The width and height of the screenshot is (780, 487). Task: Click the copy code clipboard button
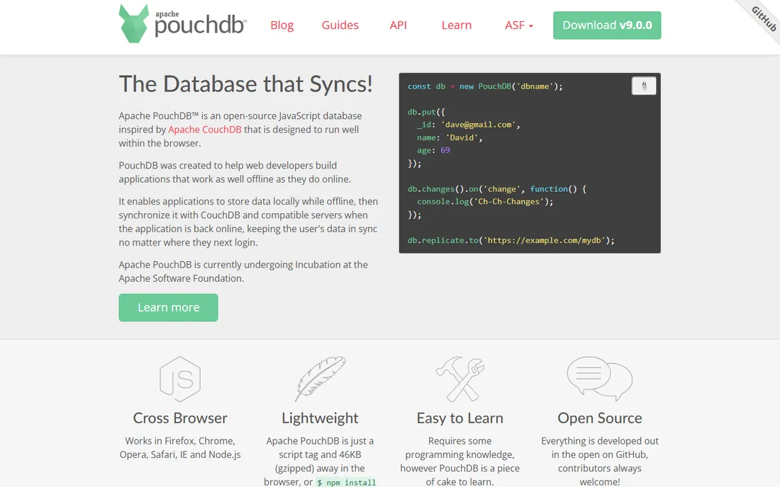pyautogui.click(x=644, y=86)
